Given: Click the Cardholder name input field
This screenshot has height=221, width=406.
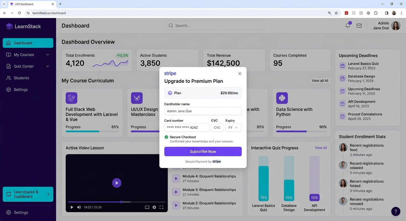Looking at the screenshot, I should coord(203,111).
